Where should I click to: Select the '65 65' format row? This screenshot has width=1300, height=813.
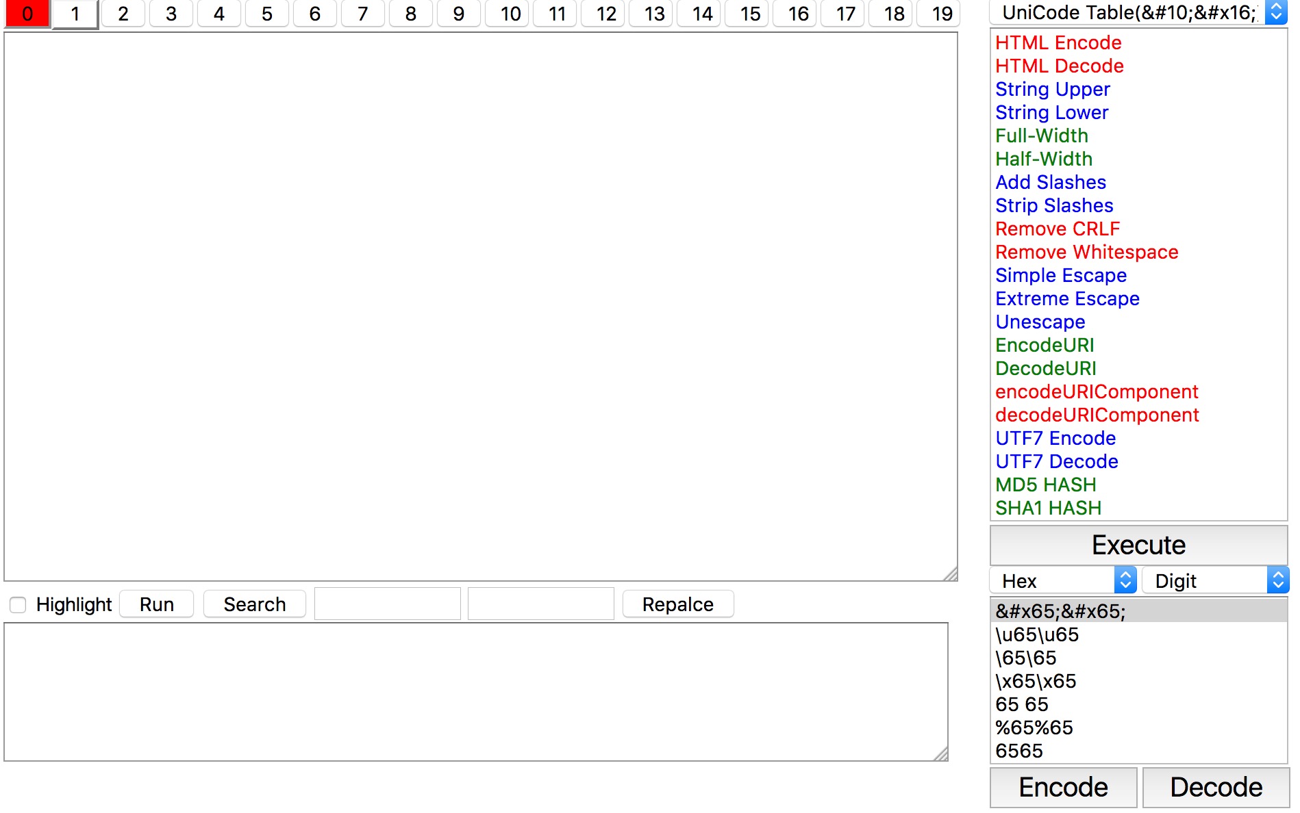(1138, 704)
